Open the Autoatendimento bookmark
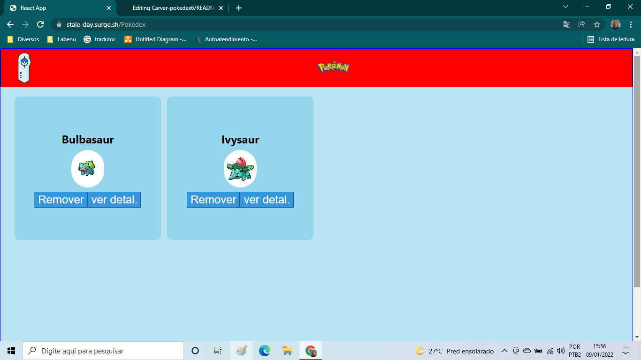The height and width of the screenshot is (360, 641). click(x=225, y=39)
